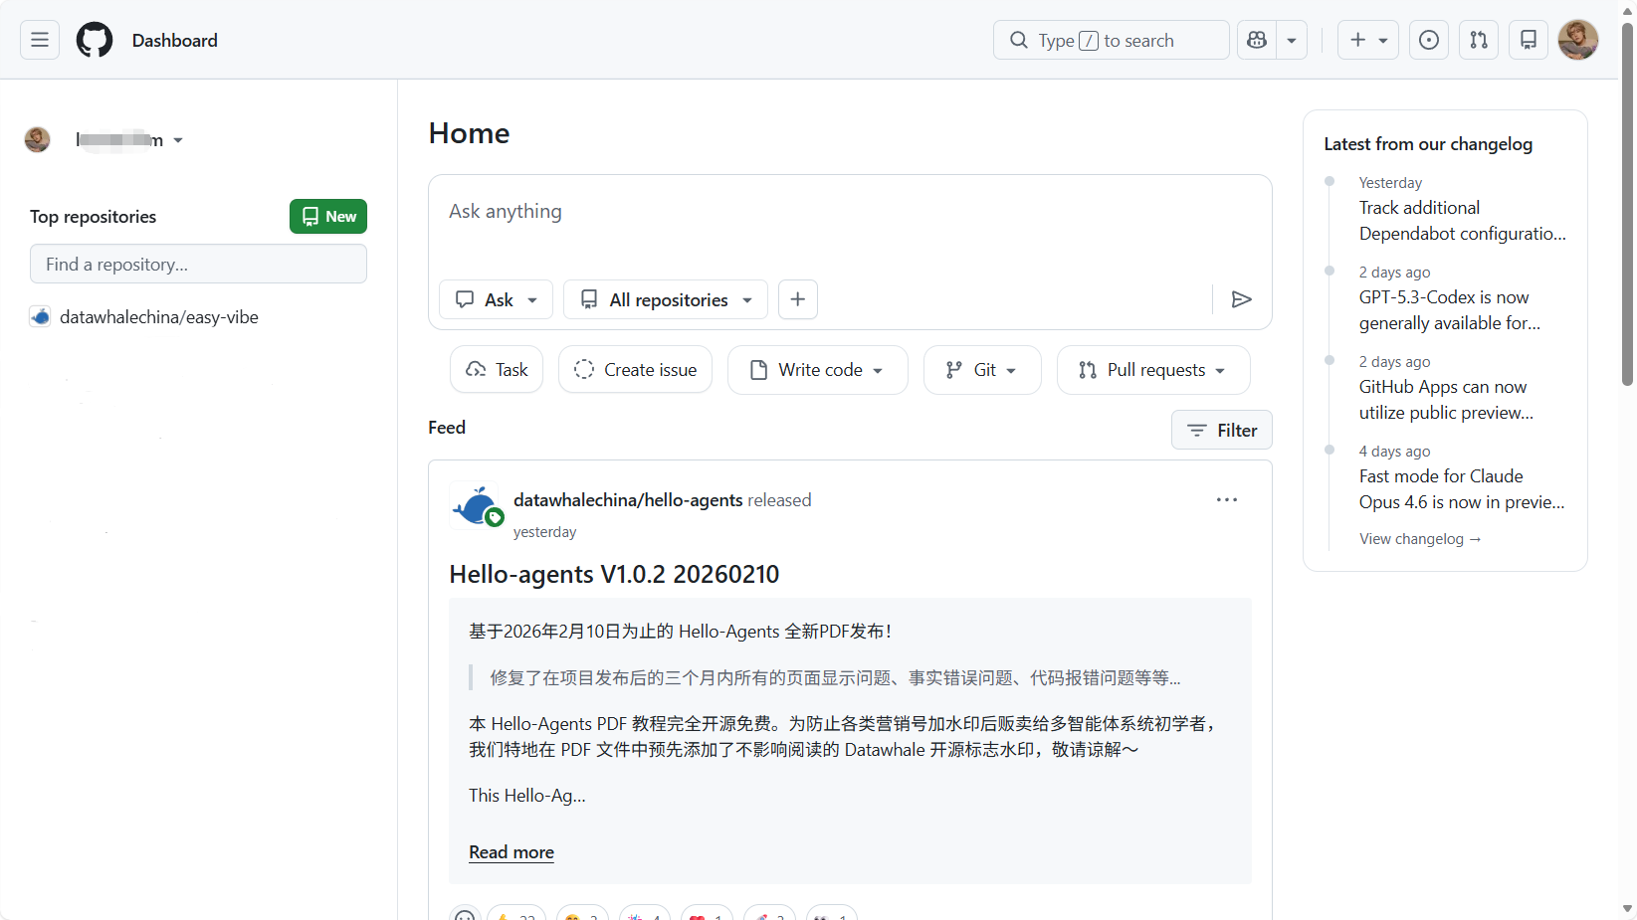Click the Create issue button
The width and height of the screenshot is (1637, 920).
(x=635, y=370)
